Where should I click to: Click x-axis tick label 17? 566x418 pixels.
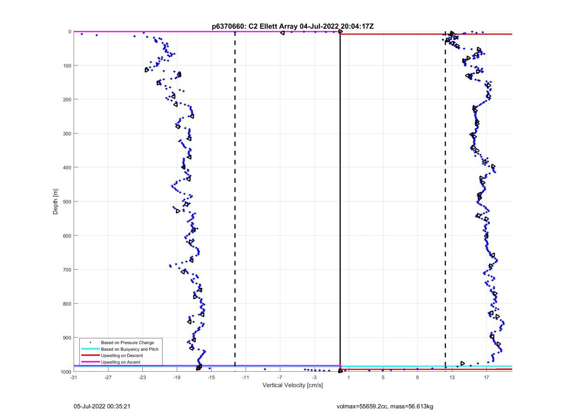coord(486,377)
